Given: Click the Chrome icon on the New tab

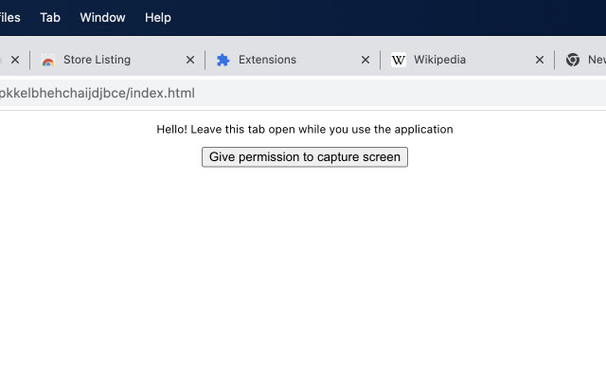Looking at the screenshot, I should coord(572,60).
